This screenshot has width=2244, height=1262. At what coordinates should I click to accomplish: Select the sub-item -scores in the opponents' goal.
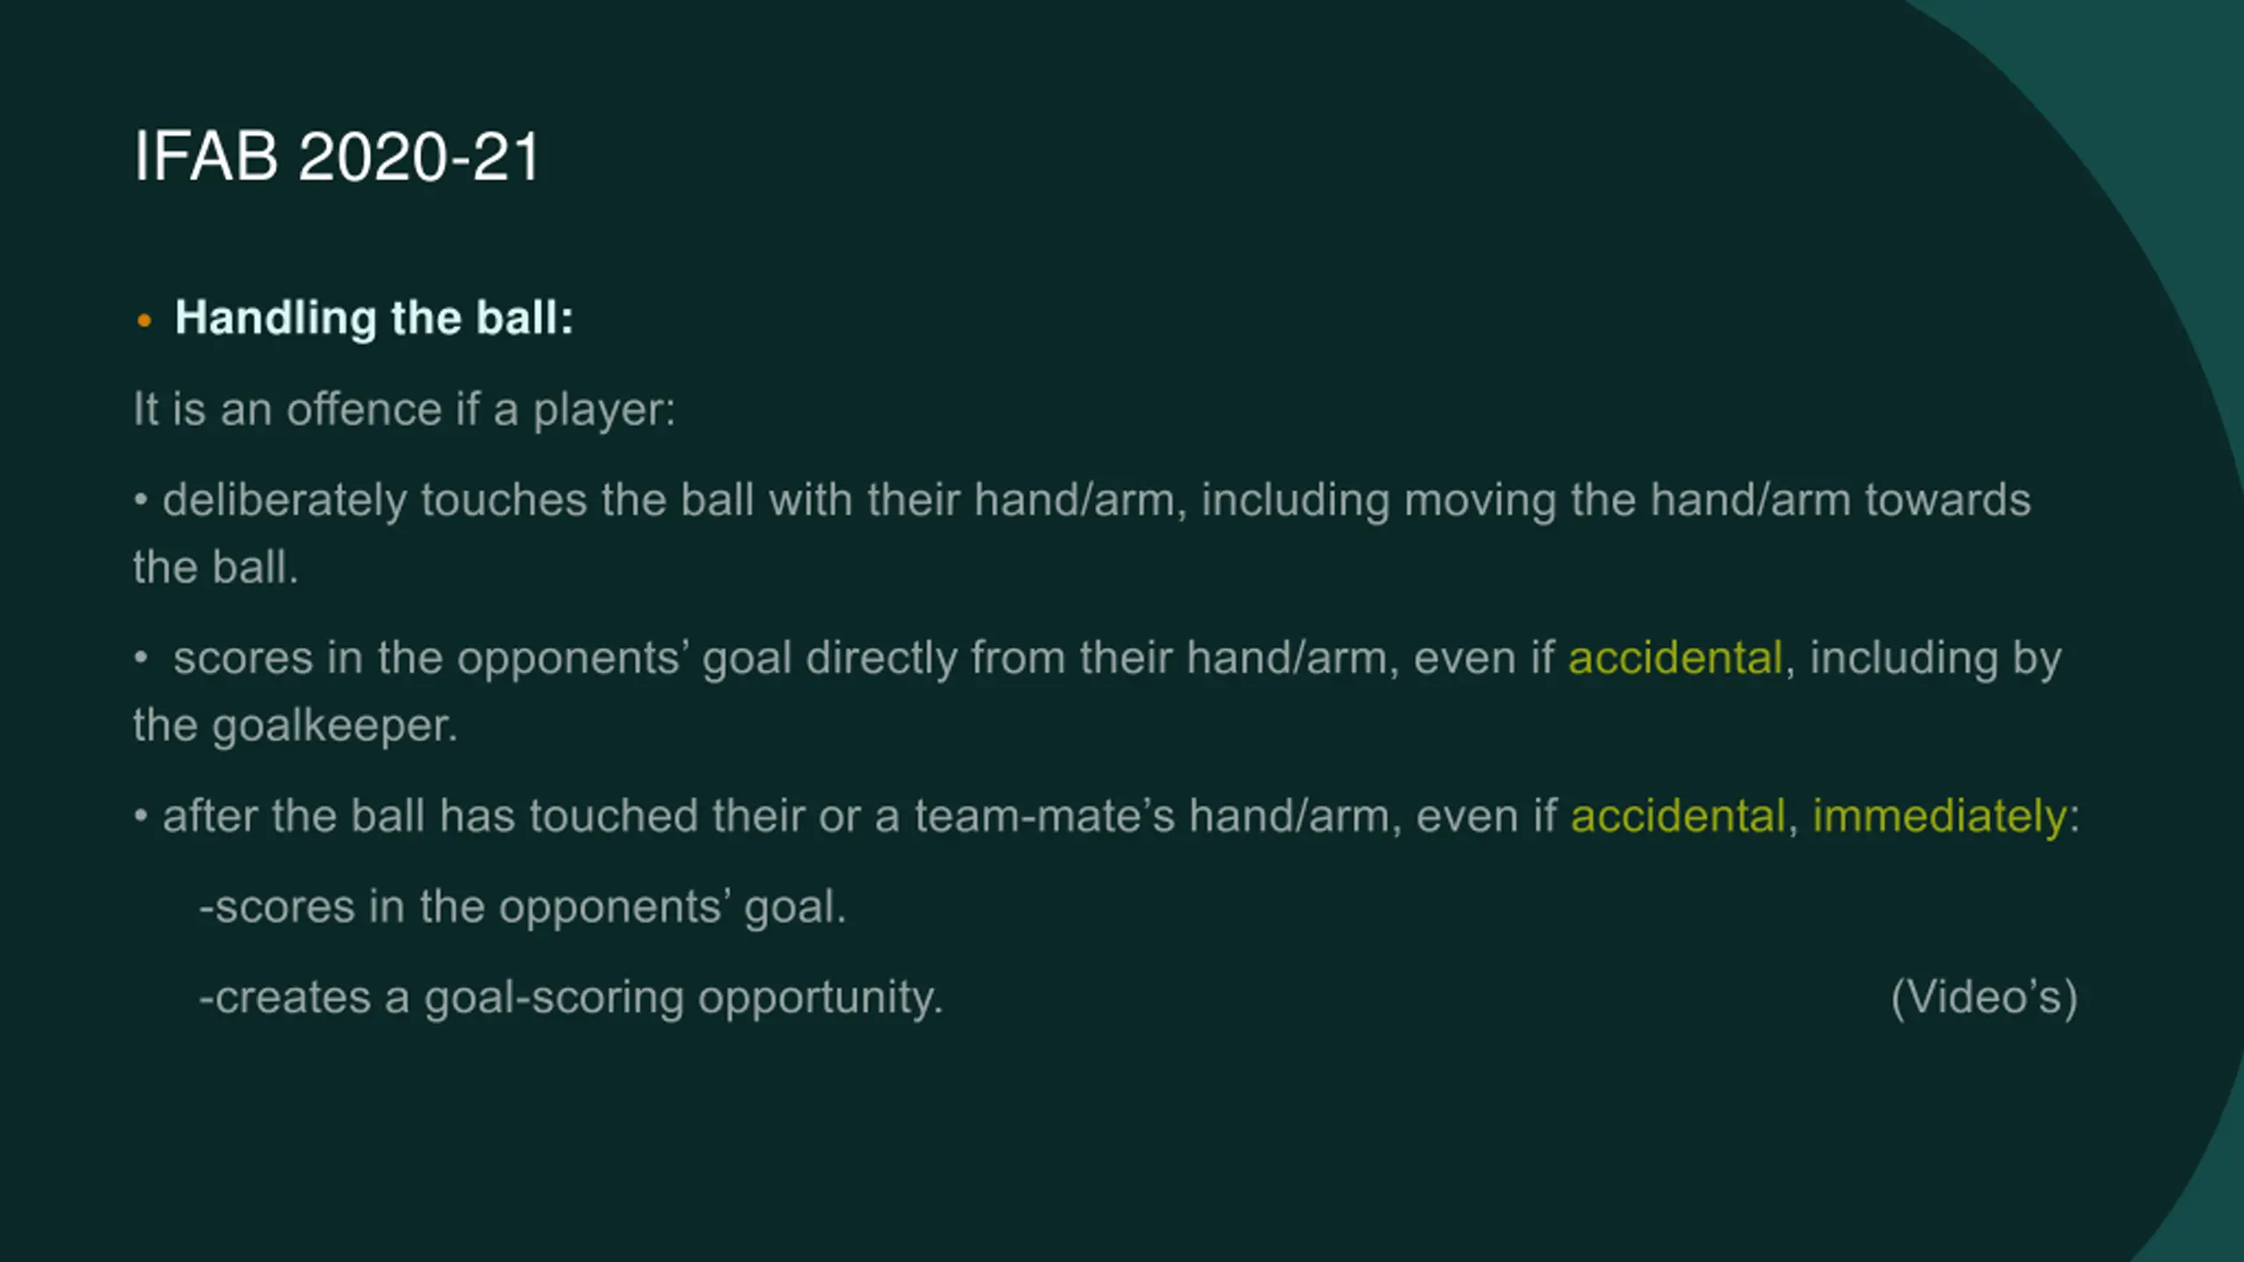[x=522, y=907]
